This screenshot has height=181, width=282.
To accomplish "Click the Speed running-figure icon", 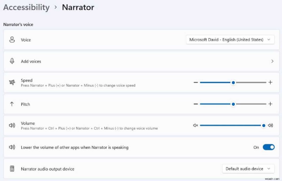I will pyautogui.click(x=12, y=83).
